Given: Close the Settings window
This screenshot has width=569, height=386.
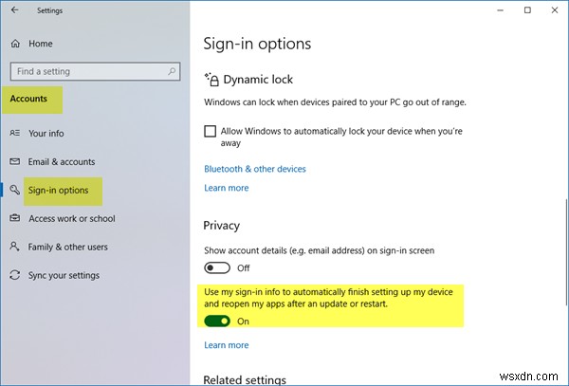Looking at the screenshot, I should coord(555,10).
